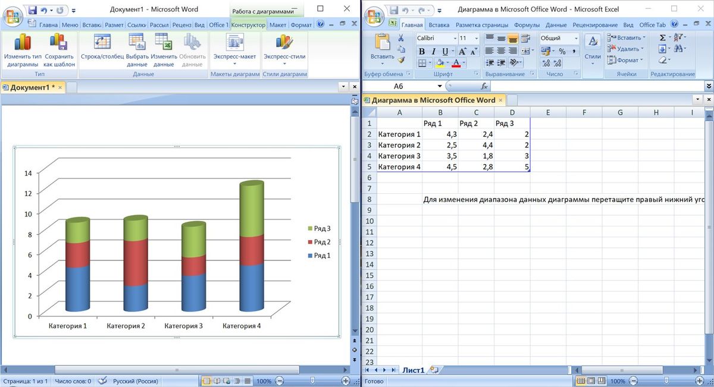This screenshot has width=714, height=387.
Task: Click Save as Template (Сохранить как шаблон)
Action: 59,51
